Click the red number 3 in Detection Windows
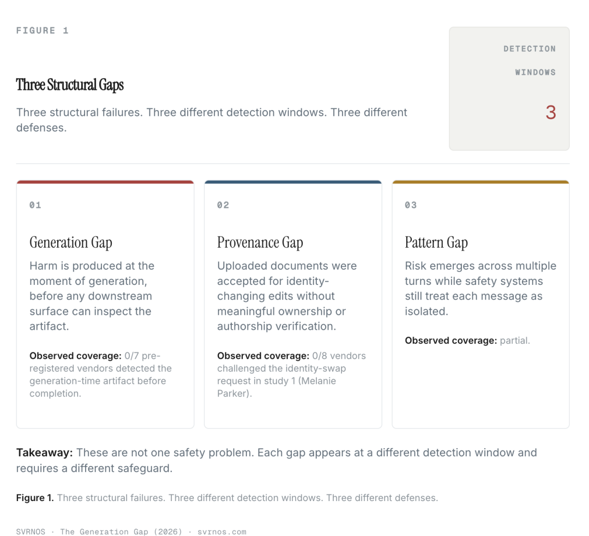 click(x=551, y=112)
